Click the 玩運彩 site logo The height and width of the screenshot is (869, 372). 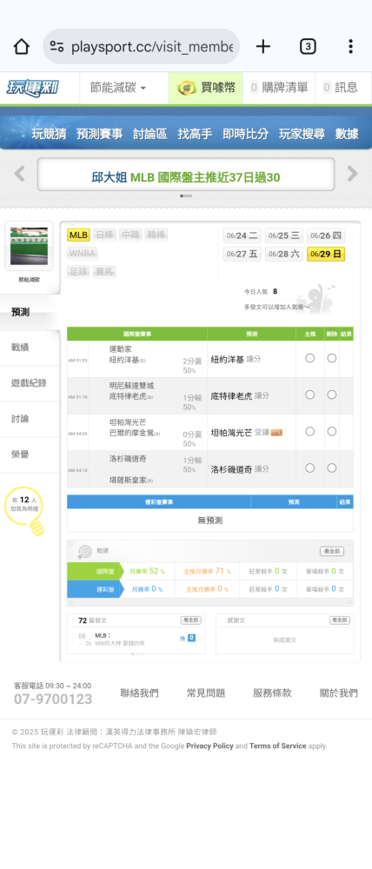pyautogui.click(x=33, y=88)
